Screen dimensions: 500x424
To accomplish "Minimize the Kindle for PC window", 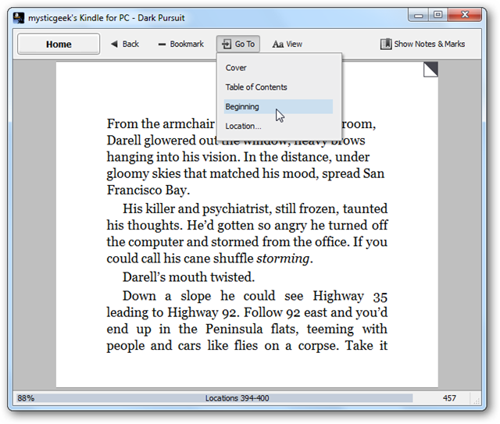I will click(x=419, y=16).
